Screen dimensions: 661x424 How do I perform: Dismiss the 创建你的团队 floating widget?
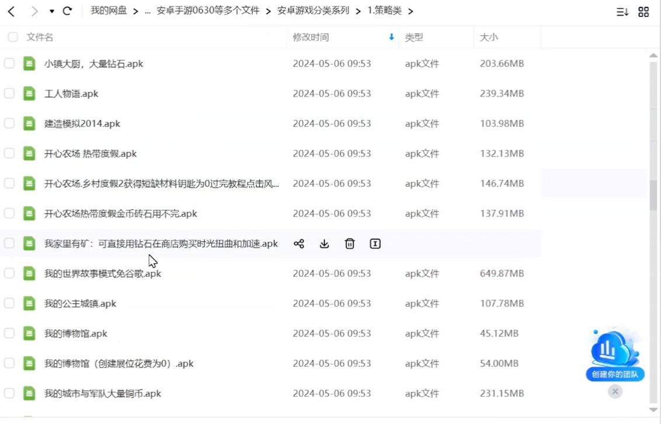615,391
